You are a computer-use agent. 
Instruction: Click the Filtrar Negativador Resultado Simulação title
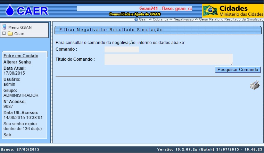[x=111, y=30]
